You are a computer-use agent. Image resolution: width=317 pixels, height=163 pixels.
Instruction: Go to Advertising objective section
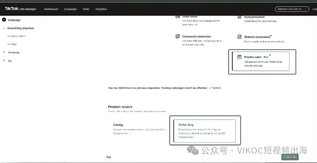click(x=21, y=28)
